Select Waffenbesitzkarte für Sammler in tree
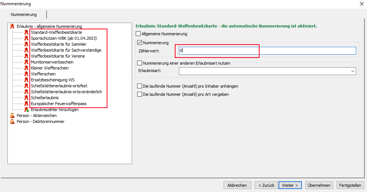 tap(58, 44)
